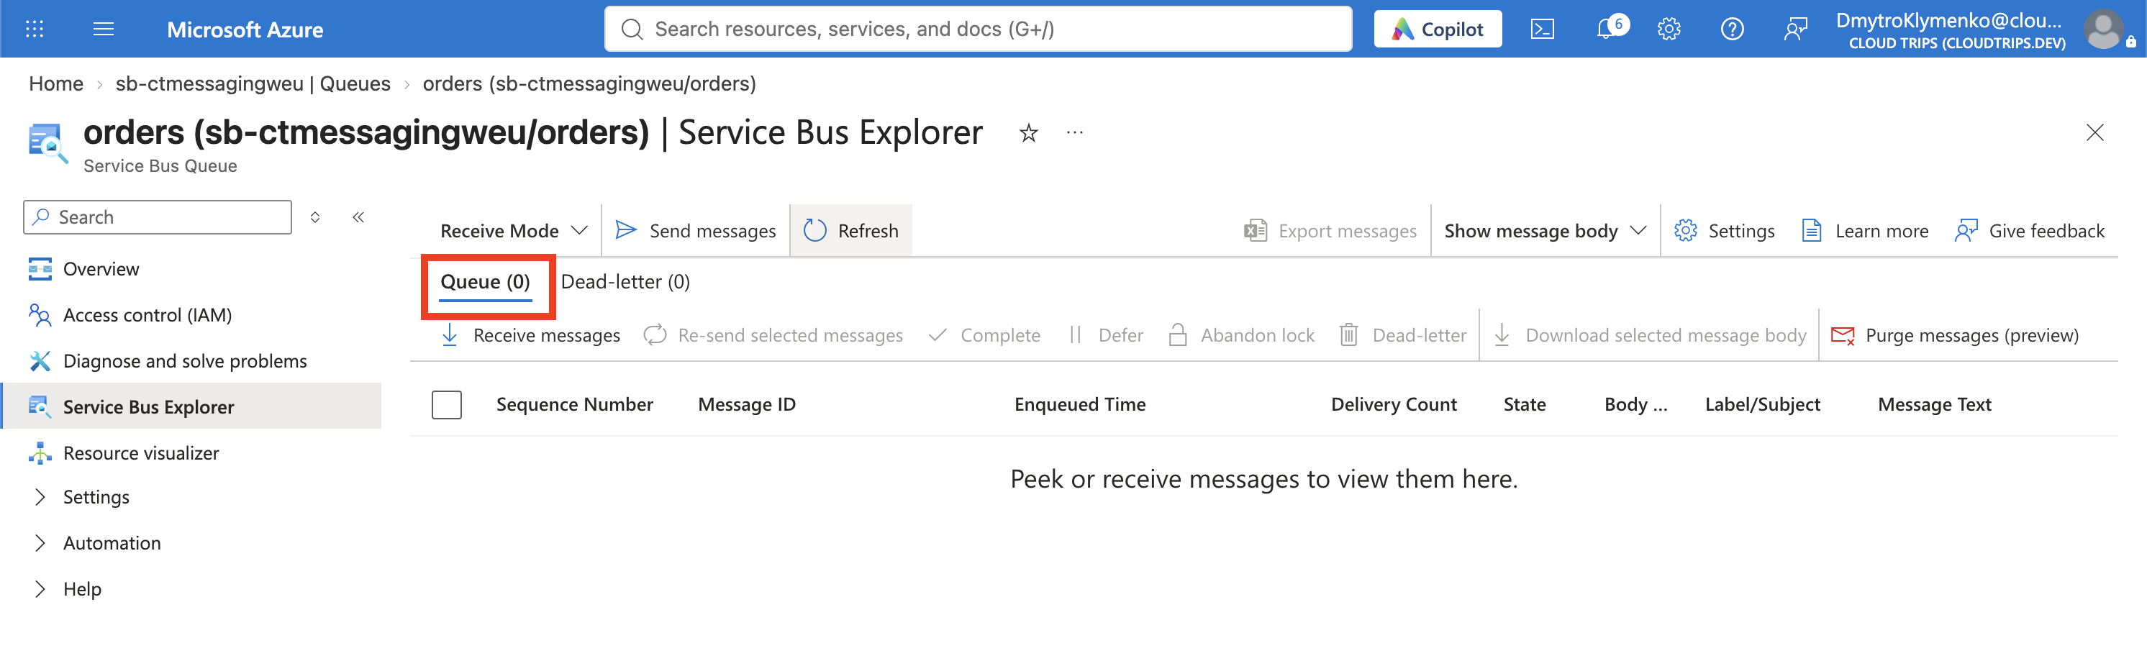The width and height of the screenshot is (2147, 656).
Task: Open the help question mark icon
Action: point(1732,29)
